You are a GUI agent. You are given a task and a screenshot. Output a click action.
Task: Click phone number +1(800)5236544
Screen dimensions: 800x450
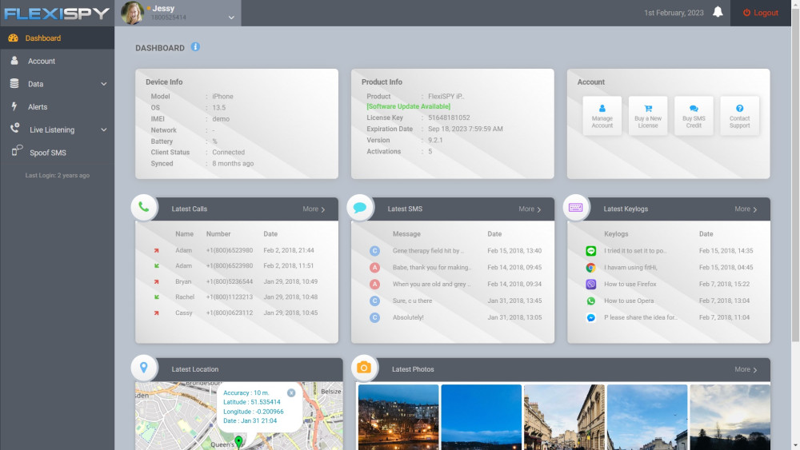click(230, 282)
